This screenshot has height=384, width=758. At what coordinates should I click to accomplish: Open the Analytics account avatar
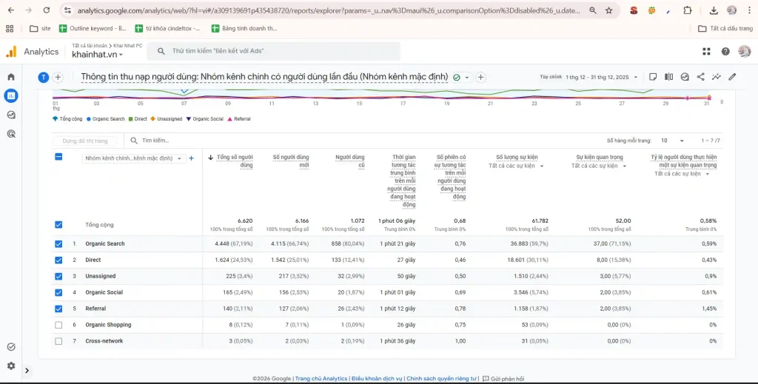point(744,52)
